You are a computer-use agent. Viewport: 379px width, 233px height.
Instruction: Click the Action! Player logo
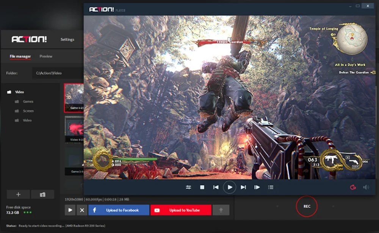(107, 10)
